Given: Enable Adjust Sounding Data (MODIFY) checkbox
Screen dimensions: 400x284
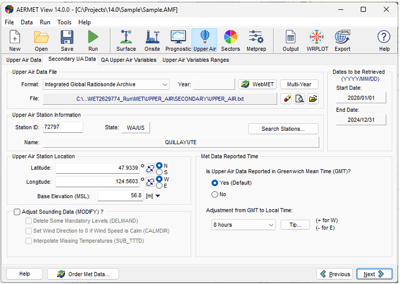Looking at the screenshot, I should click(x=17, y=212).
